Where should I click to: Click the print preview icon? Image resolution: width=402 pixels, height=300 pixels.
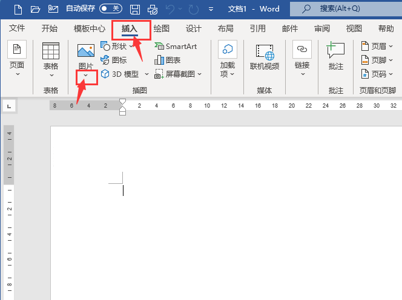coord(153,10)
